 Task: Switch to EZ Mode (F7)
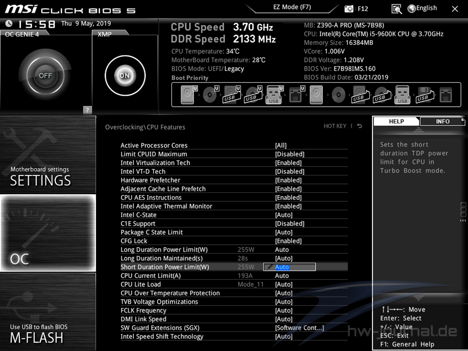coord(292,7)
